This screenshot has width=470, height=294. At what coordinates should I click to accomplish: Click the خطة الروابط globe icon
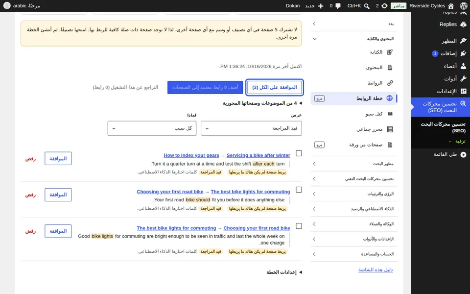389,98
